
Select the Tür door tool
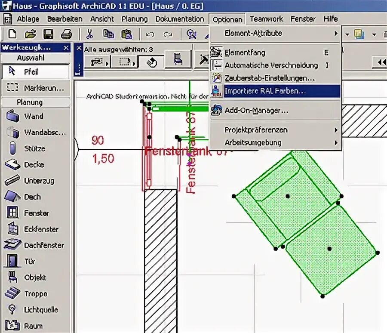click(35, 261)
